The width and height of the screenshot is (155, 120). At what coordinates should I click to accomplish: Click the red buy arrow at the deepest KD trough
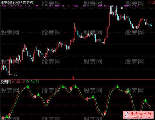tap(105, 113)
